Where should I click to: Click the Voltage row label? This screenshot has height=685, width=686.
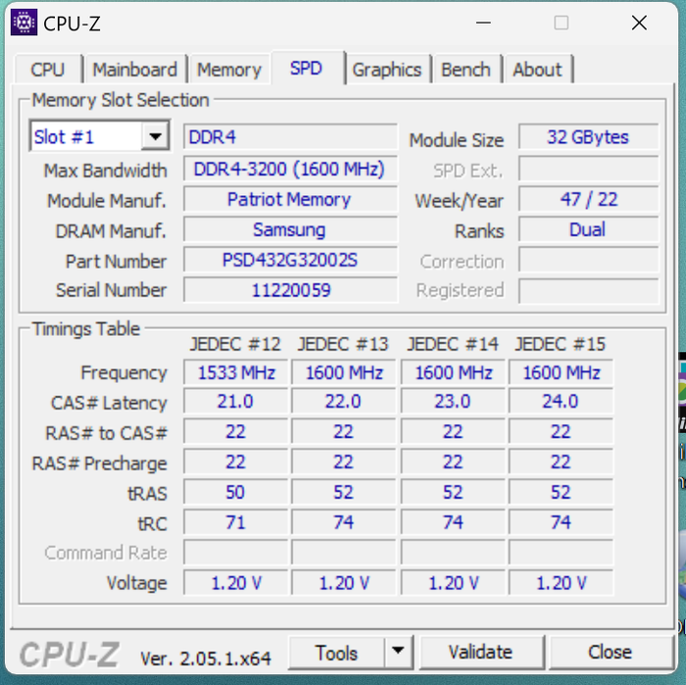(x=137, y=583)
